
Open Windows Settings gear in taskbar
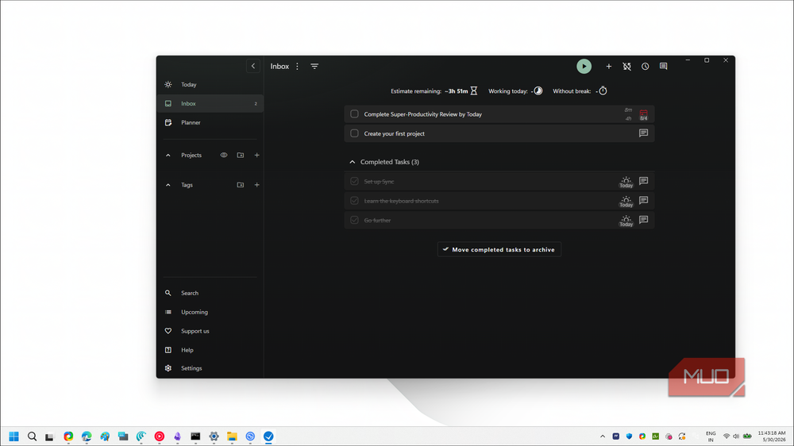coord(214,436)
